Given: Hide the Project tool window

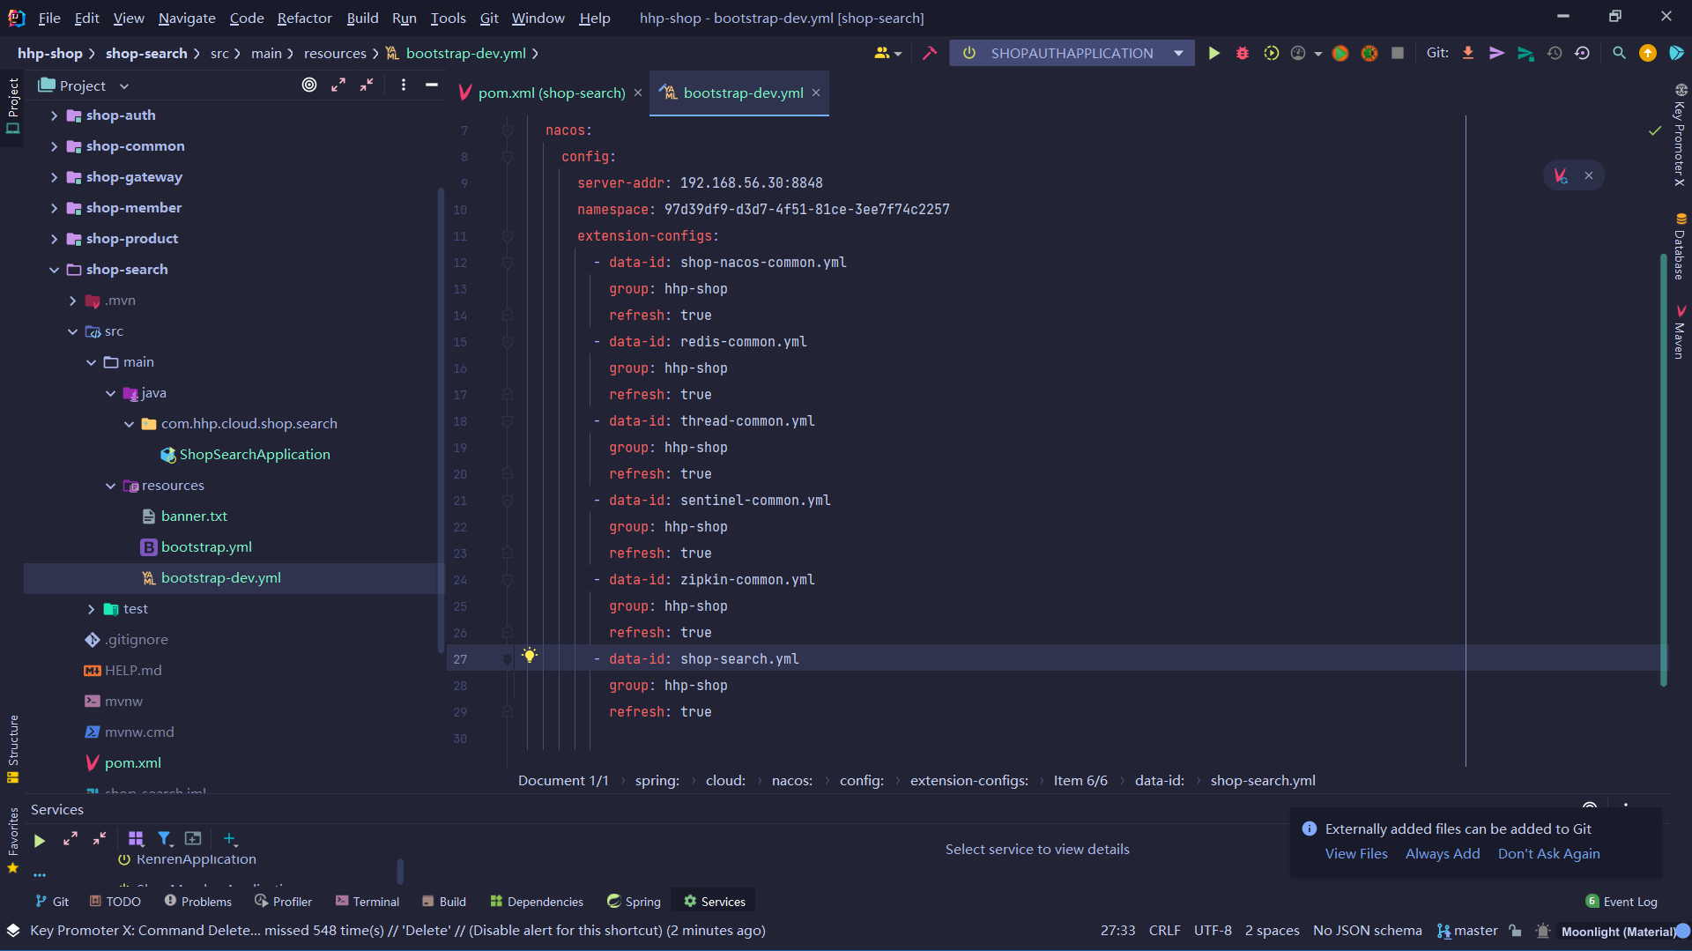Looking at the screenshot, I should pyautogui.click(x=432, y=85).
